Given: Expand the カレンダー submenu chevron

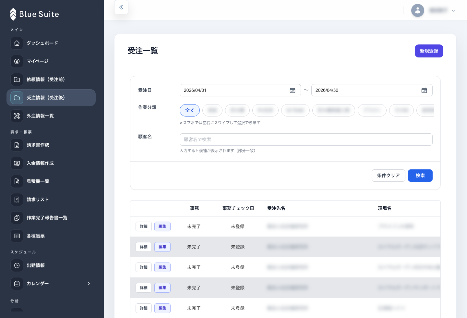Looking at the screenshot, I should click(x=89, y=284).
